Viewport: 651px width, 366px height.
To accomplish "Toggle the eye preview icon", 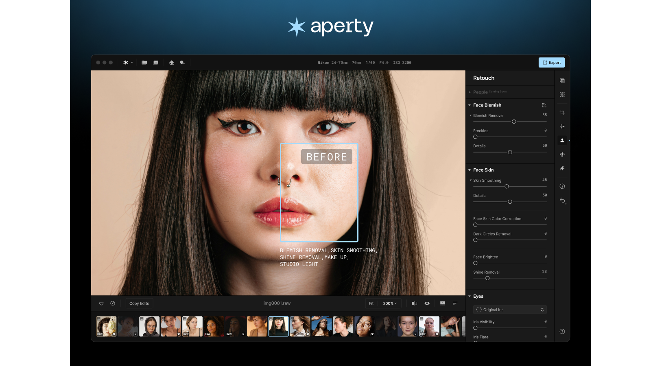I will coord(427,303).
